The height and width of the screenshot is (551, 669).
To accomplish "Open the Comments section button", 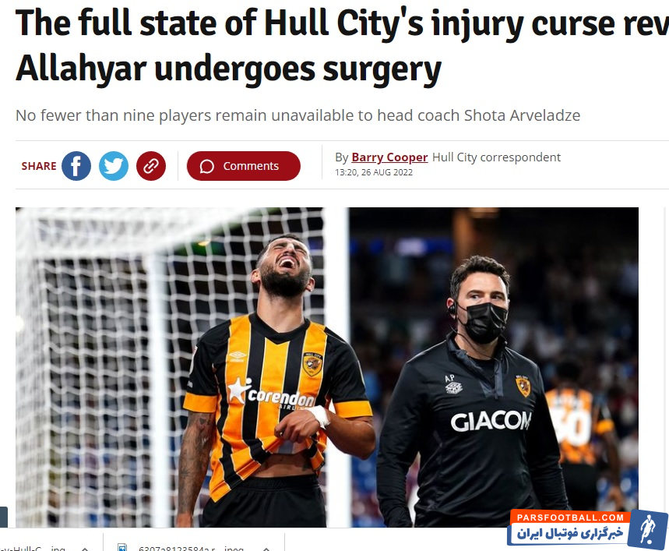I will [244, 166].
